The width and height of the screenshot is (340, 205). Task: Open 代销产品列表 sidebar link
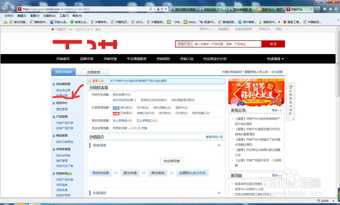[x=65, y=123]
